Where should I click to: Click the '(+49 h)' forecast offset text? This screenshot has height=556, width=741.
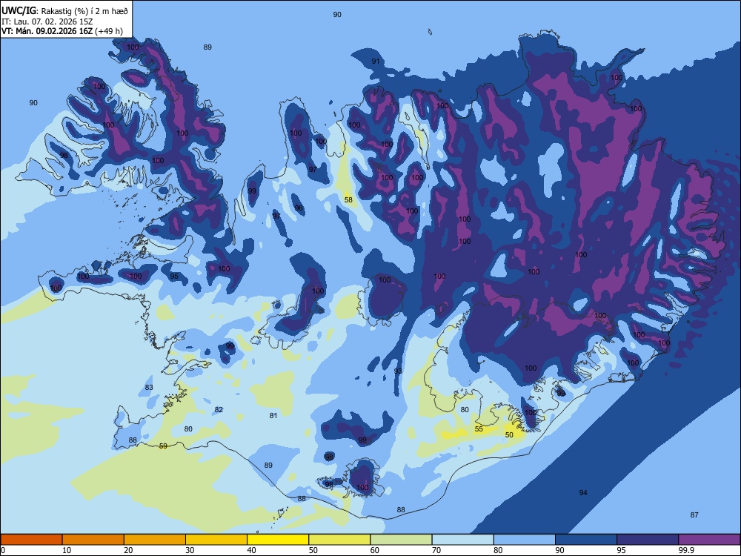point(109,31)
